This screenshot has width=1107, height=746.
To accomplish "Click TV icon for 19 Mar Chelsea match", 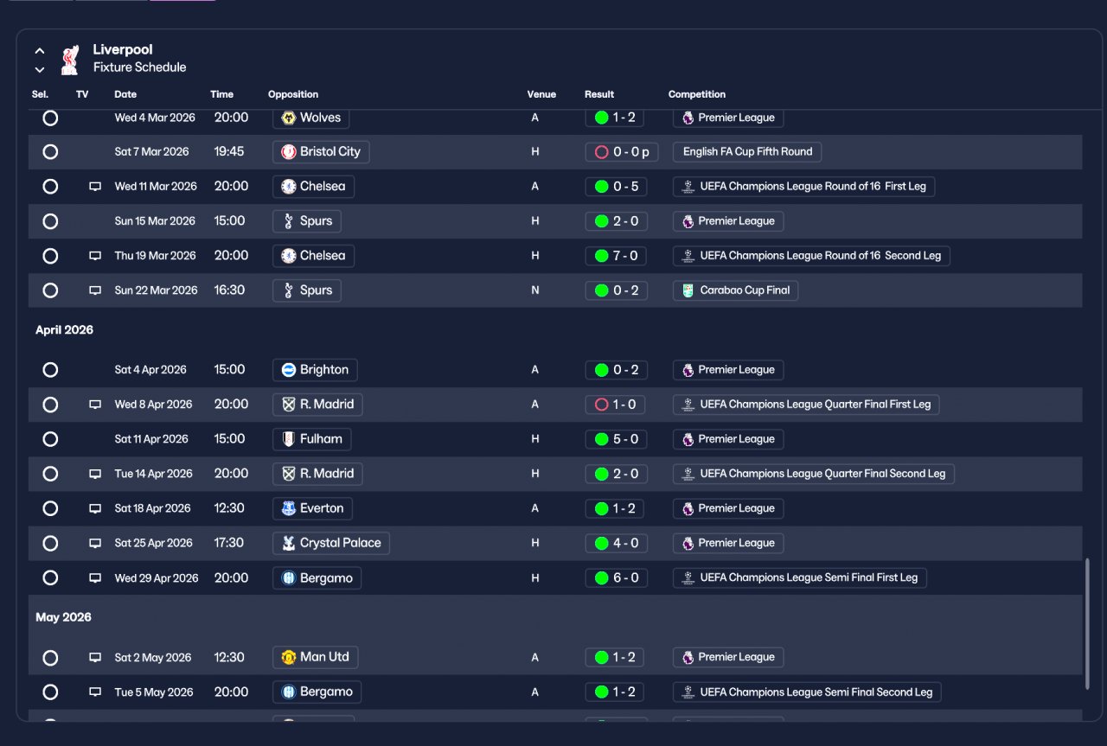I will (95, 256).
